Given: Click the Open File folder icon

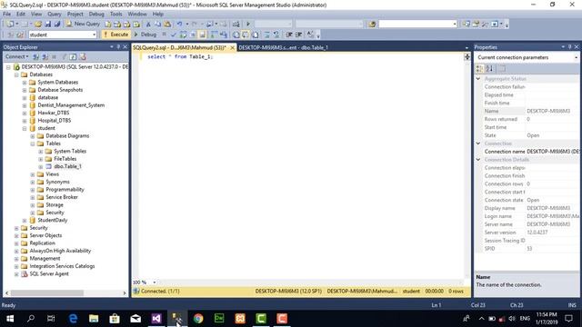Looking at the screenshot, I should (x=38, y=25).
